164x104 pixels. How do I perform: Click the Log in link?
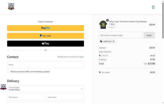click(x=81, y=57)
